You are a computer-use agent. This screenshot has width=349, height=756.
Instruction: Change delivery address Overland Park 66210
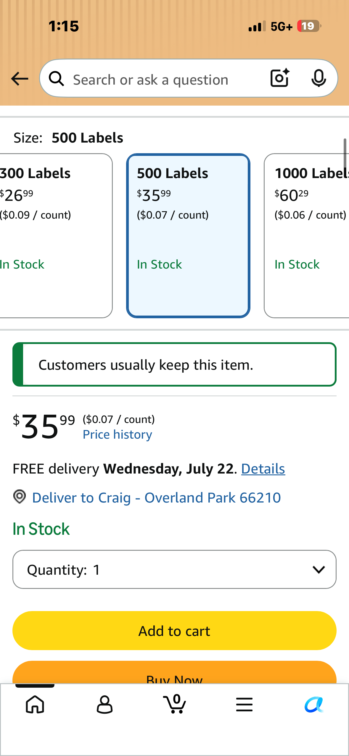(156, 497)
